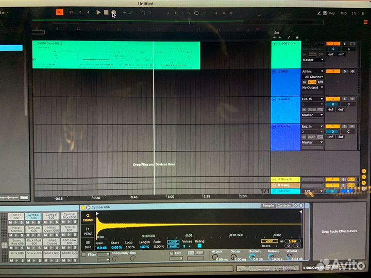Click the Arrangement Record button
Viewport: 371px width, 278px height.
click(x=113, y=12)
